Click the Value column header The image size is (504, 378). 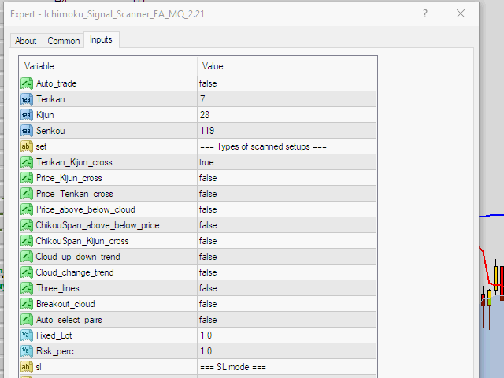[287, 66]
